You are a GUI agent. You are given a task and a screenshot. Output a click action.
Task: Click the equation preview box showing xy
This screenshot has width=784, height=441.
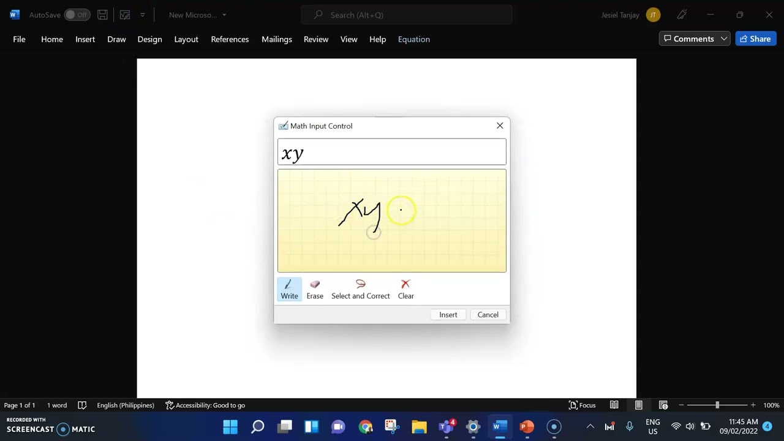click(392, 153)
